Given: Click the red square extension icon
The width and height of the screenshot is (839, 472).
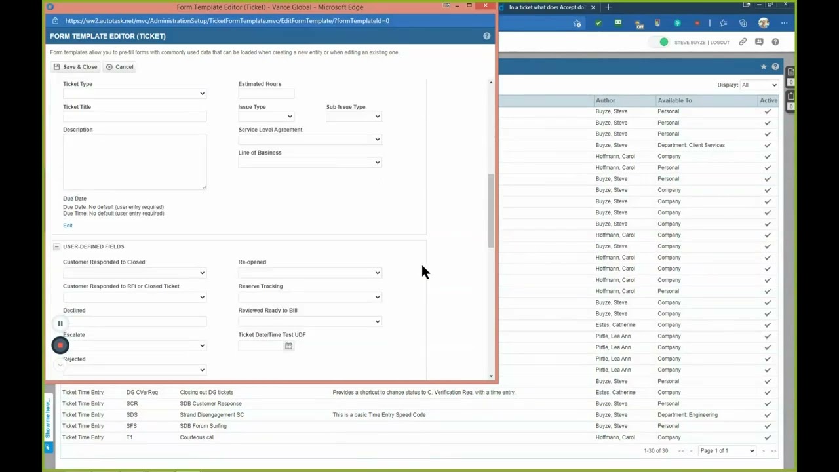Looking at the screenshot, I should 697,24.
